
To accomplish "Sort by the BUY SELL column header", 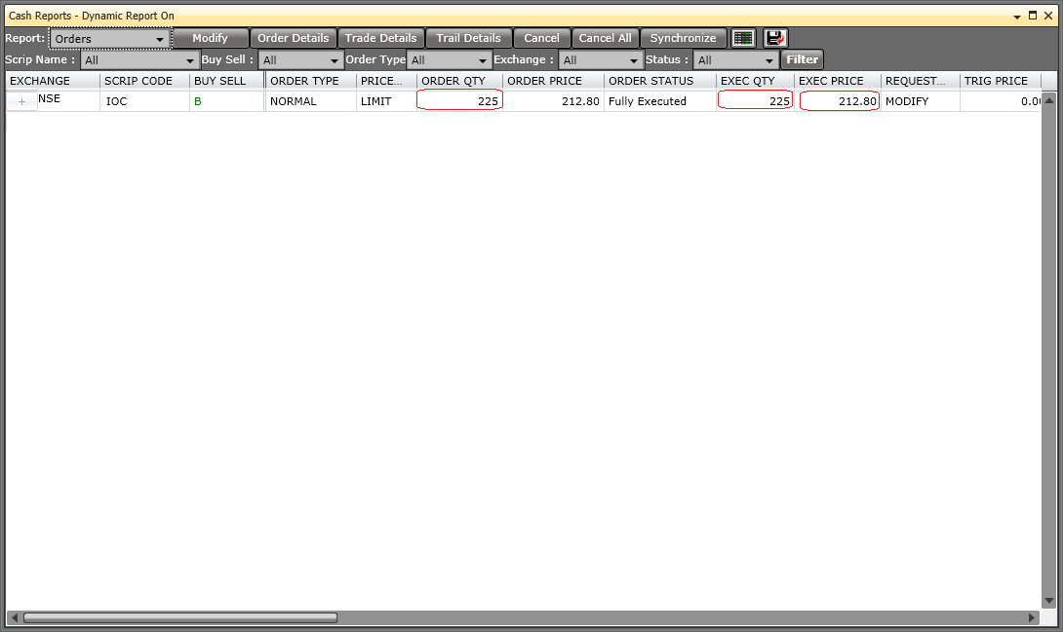I will coord(226,81).
